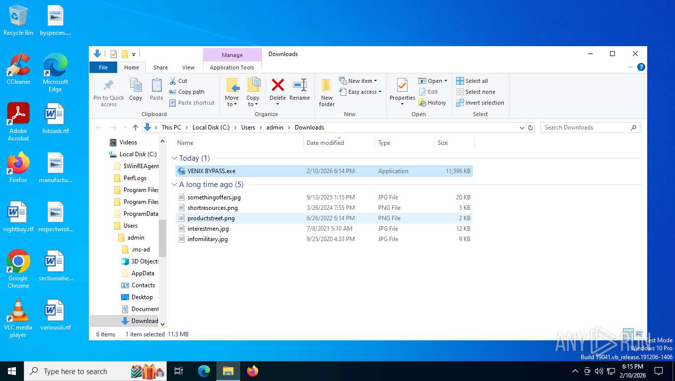The image size is (675, 381).
Task: Select productstreet.png file
Action: 324,218
